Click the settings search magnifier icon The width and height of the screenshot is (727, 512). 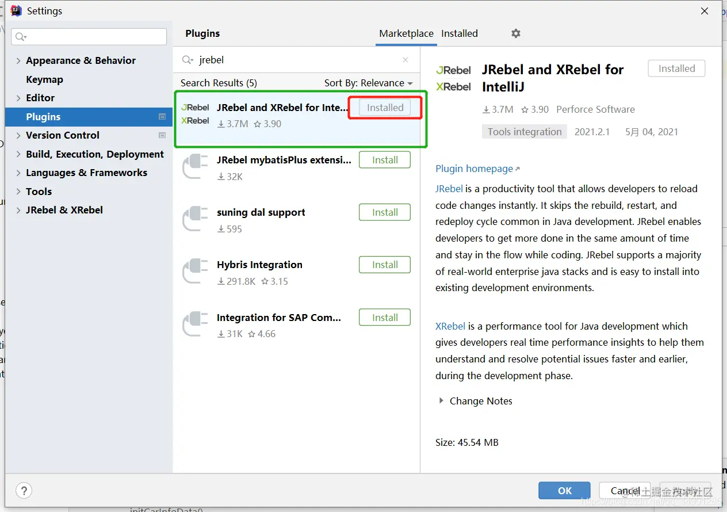pyautogui.click(x=21, y=37)
